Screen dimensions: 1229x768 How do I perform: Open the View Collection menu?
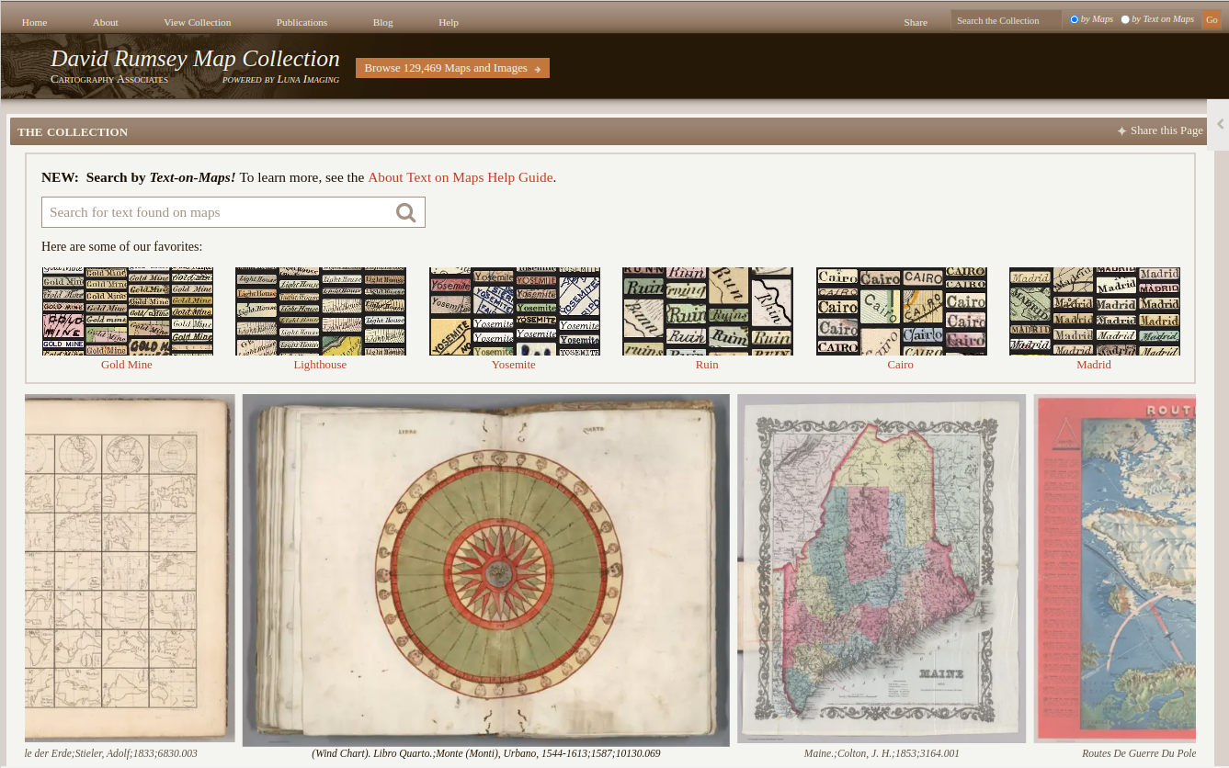197,22
